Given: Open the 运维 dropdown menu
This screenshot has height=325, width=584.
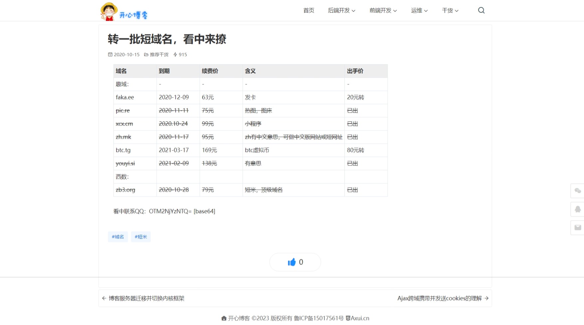Looking at the screenshot, I should (x=419, y=11).
